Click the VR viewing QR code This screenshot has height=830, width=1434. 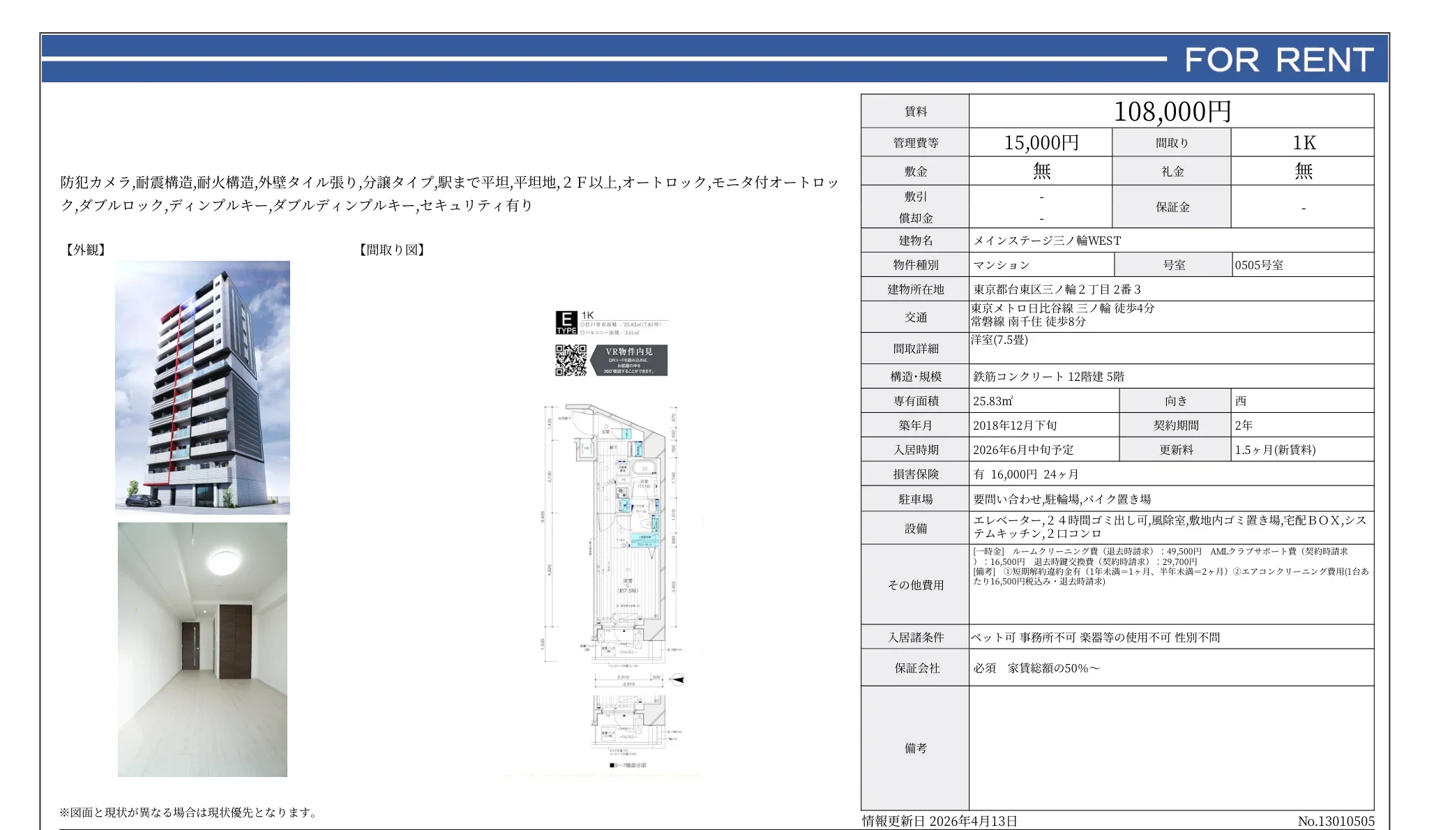[571, 360]
